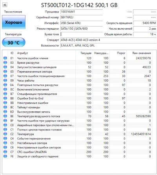The height and width of the screenshot is (175, 157).
Task: Click the status icon for attribute BF
Action: (5, 121)
